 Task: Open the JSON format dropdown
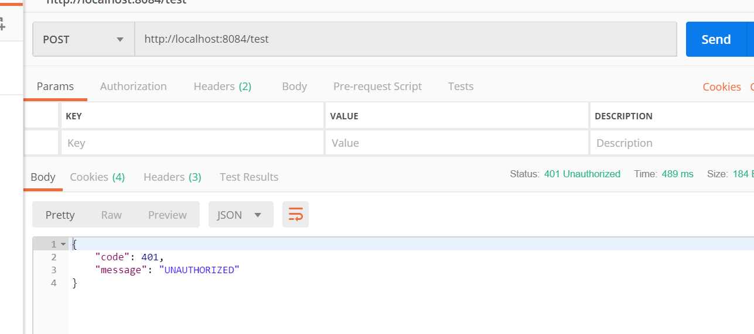click(x=241, y=215)
